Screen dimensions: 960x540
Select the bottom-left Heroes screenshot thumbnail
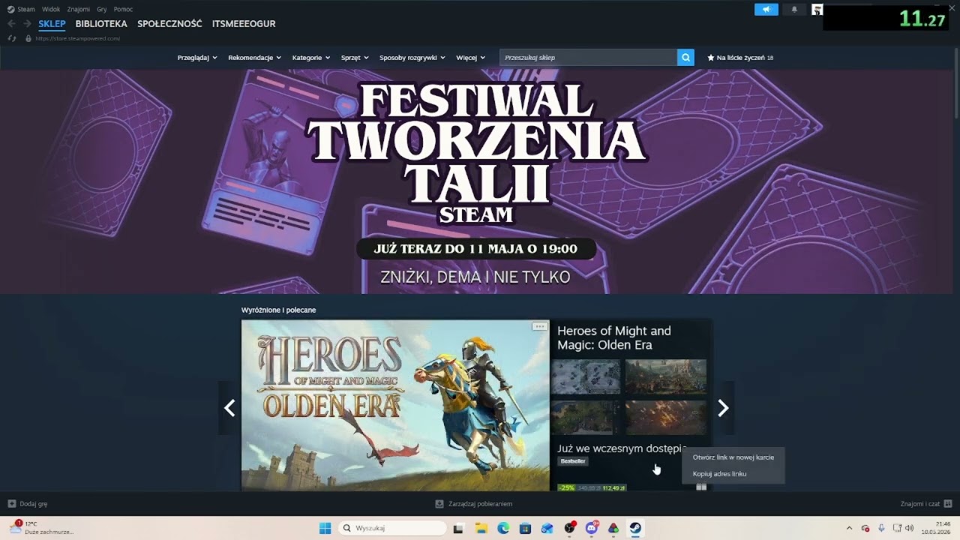[x=586, y=417]
